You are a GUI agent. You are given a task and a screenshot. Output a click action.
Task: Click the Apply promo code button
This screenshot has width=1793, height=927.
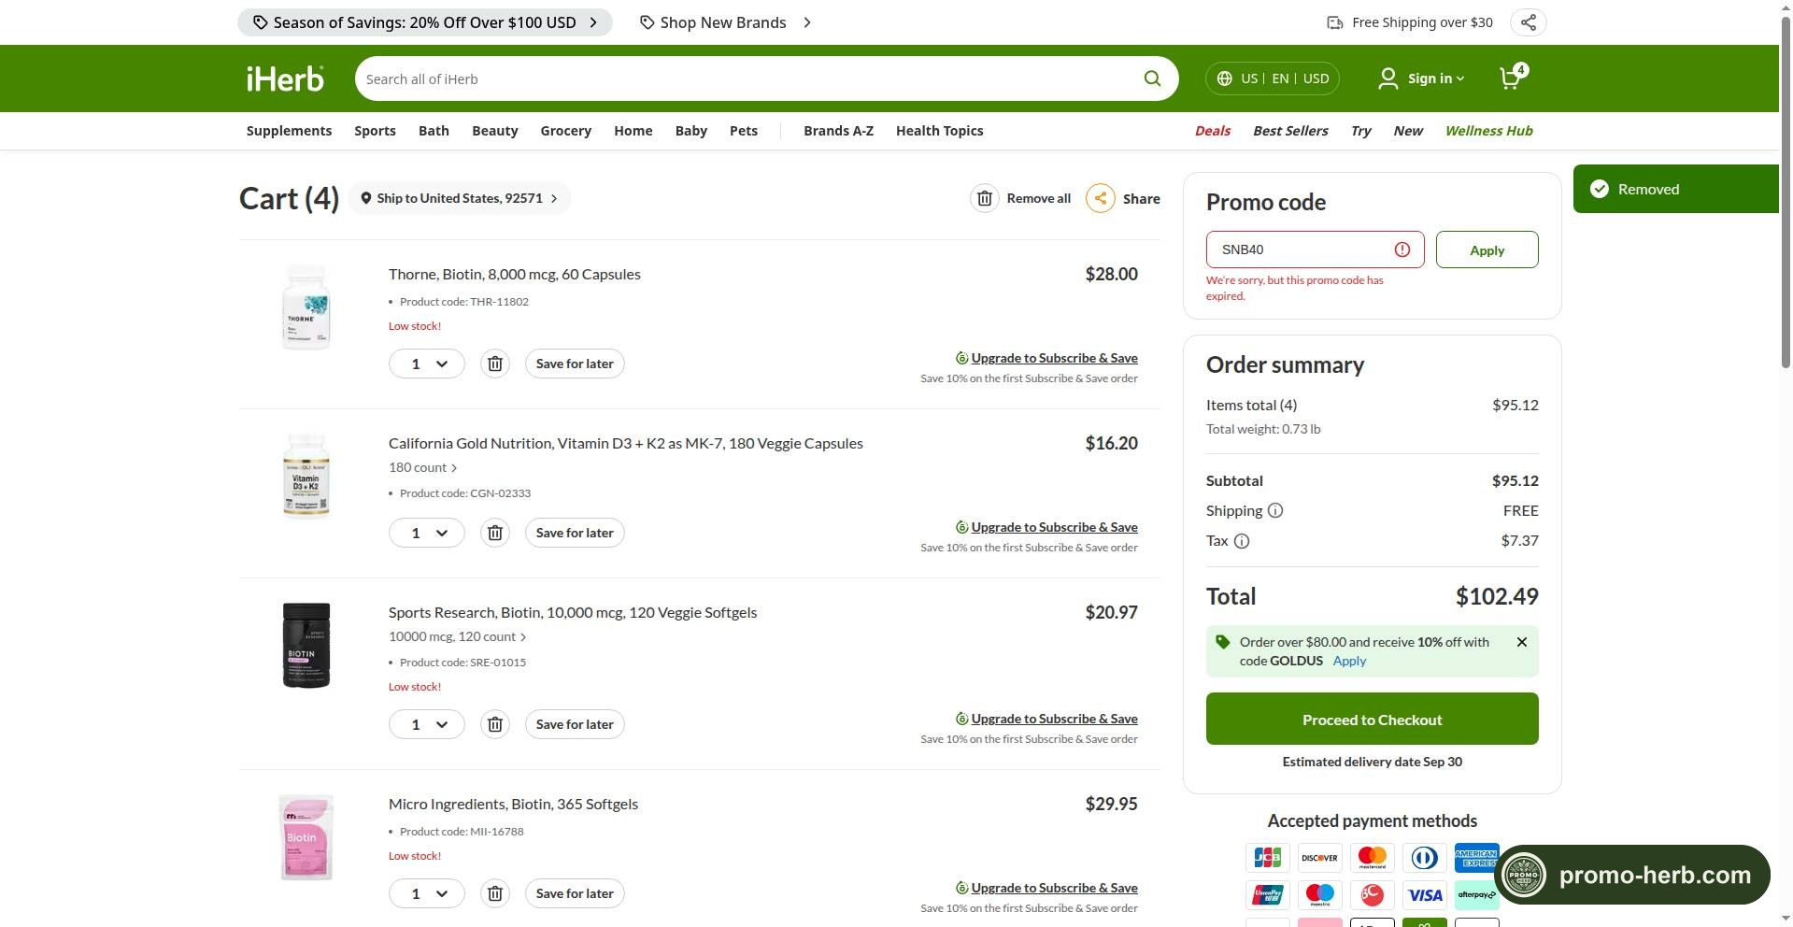pyautogui.click(x=1487, y=250)
